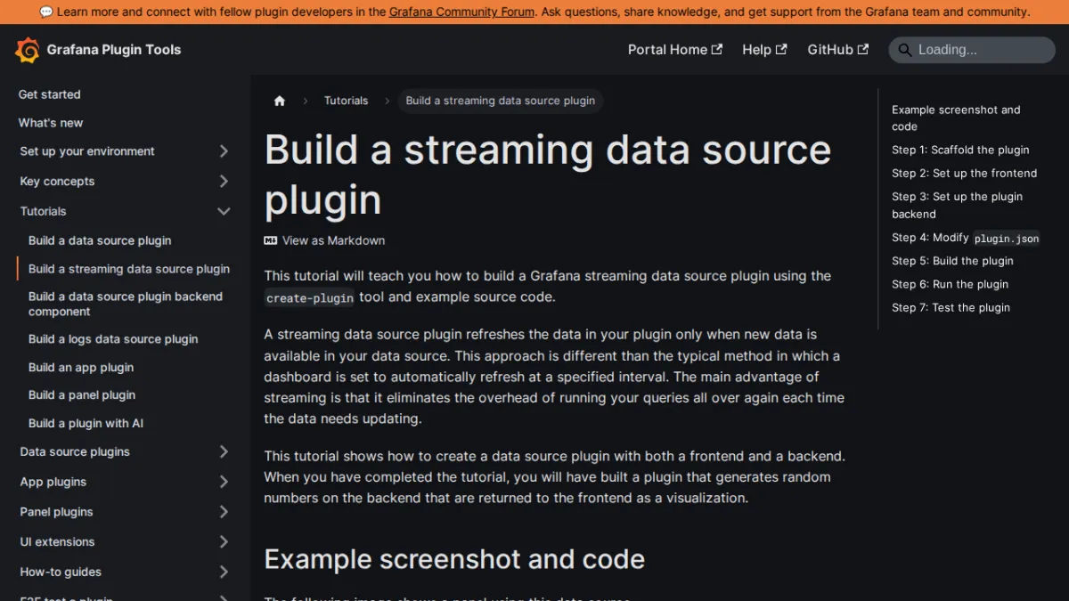Click external link icon next to GitHub
This screenshot has height=601, width=1069.
(862, 49)
